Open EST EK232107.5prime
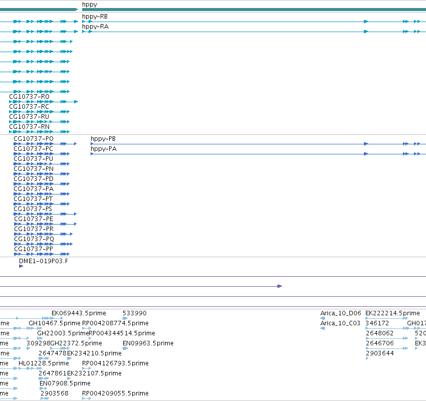 (94, 373)
